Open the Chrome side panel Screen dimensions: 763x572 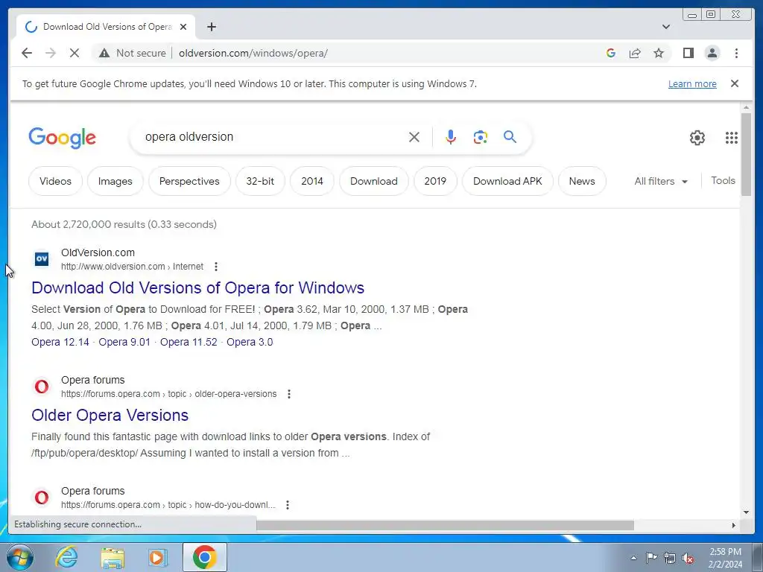pyautogui.click(x=688, y=53)
